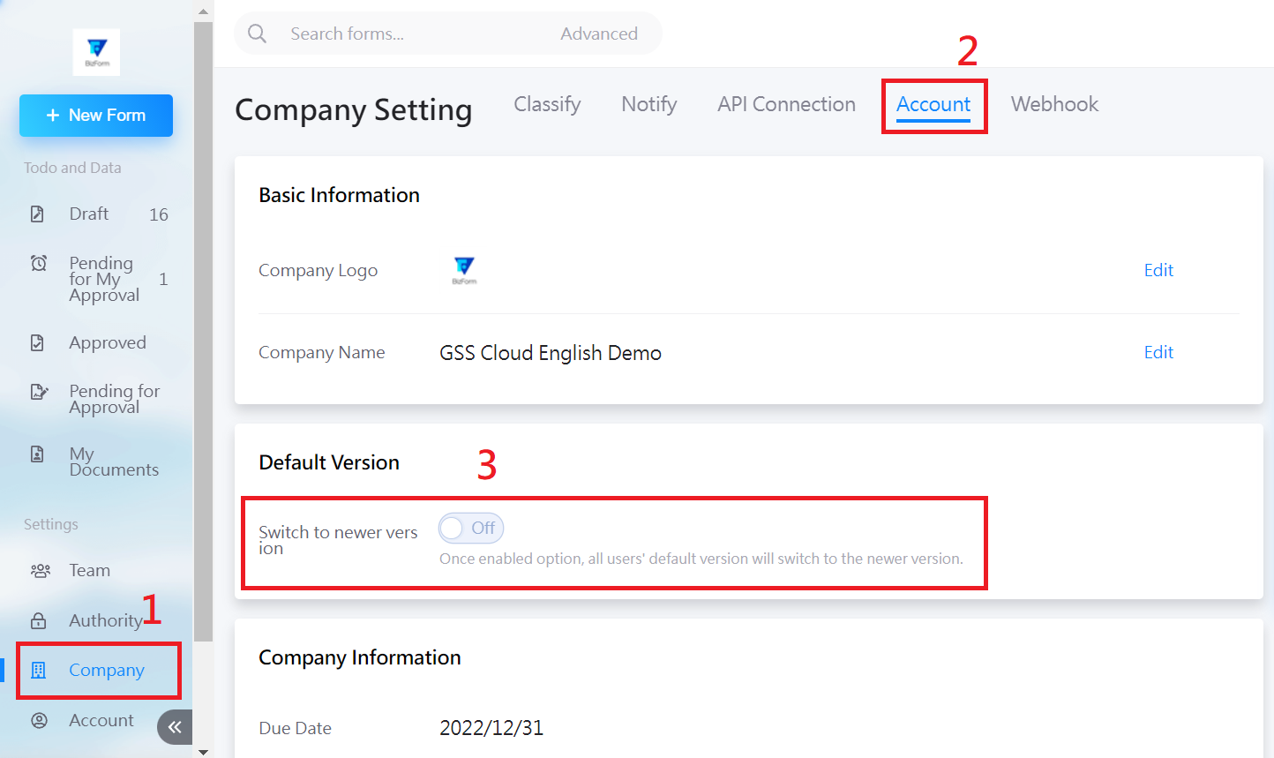Click the Authority lock icon
The height and width of the screenshot is (758, 1274).
click(39, 621)
